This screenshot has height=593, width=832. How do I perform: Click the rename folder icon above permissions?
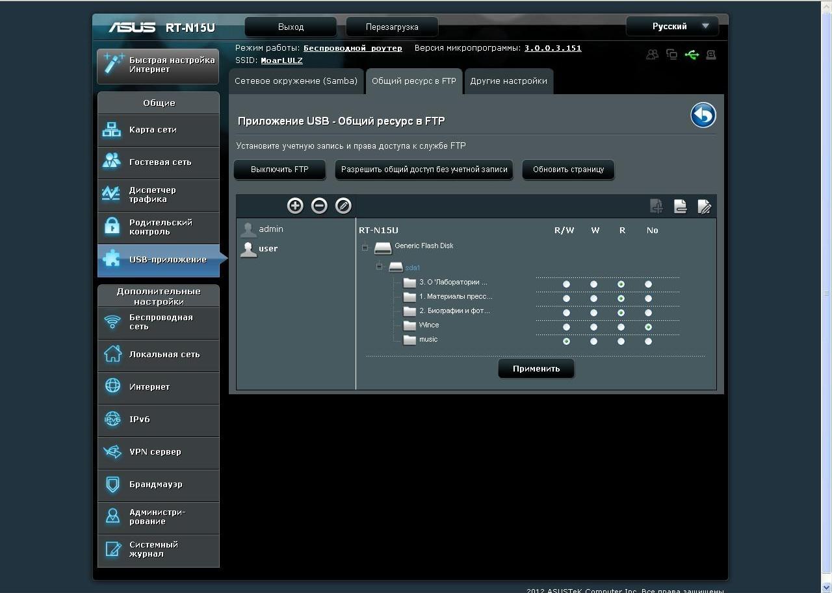[x=704, y=207]
